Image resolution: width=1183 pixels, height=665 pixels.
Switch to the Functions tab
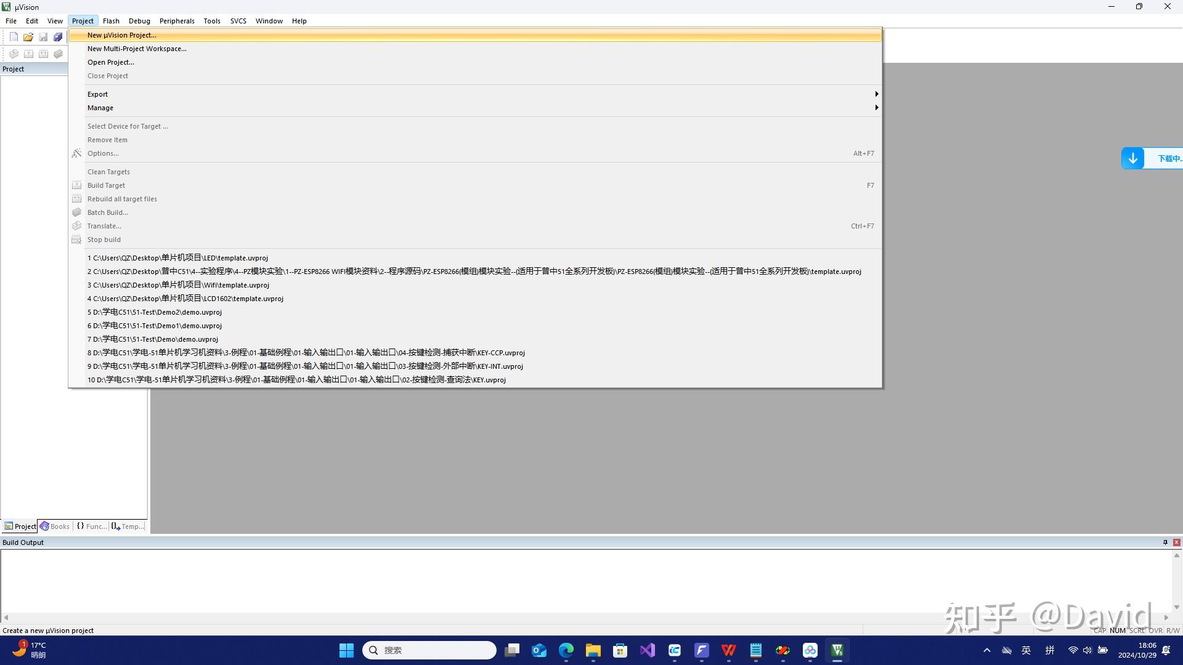coord(91,526)
